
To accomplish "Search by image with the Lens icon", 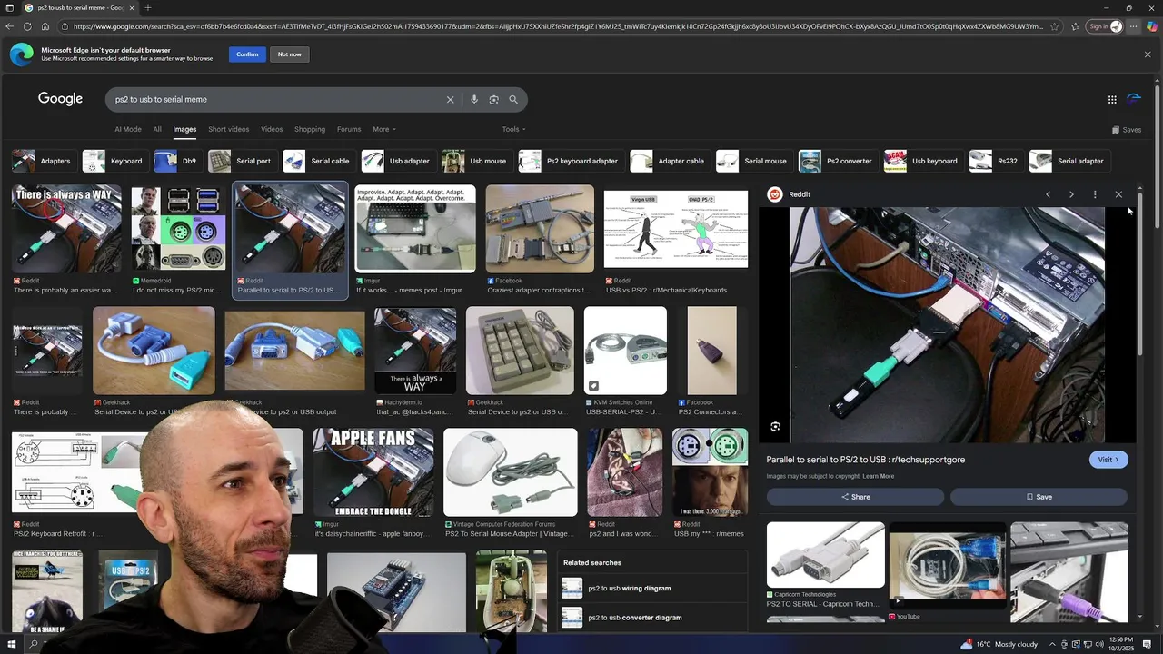I will point(493,100).
